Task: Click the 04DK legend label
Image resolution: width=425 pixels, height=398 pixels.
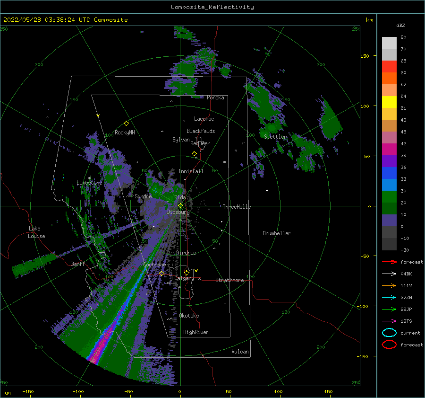Action: [406, 274]
